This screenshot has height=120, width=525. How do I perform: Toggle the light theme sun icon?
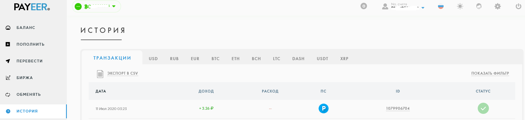[460, 6]
